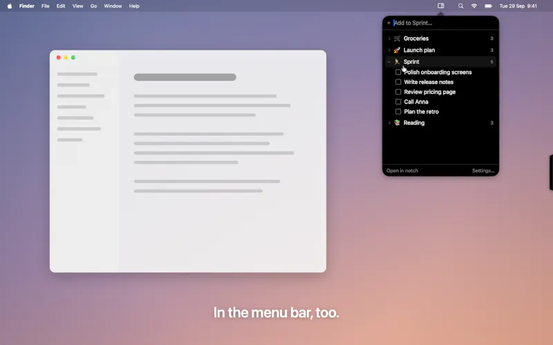The height and width of the screenshot is (345, 553).
Task: Expand the Launch plan list chevron
Action: tap(389, 50)
